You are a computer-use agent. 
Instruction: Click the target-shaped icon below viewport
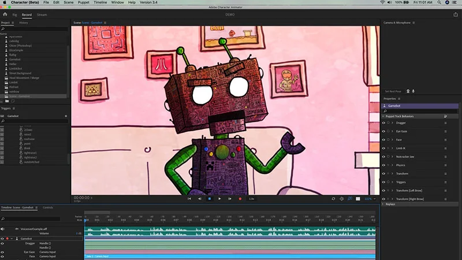click(341, 199)
